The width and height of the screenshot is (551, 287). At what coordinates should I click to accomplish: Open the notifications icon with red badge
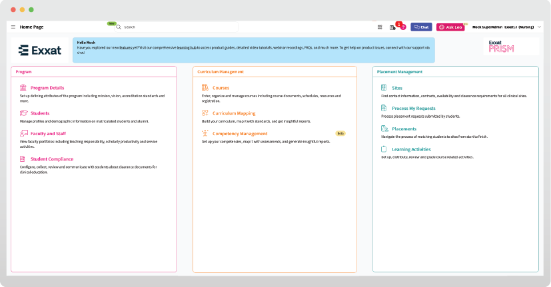(x=392, y=27)
